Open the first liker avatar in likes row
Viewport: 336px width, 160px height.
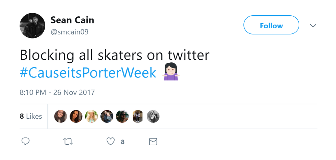coord(61,116)
